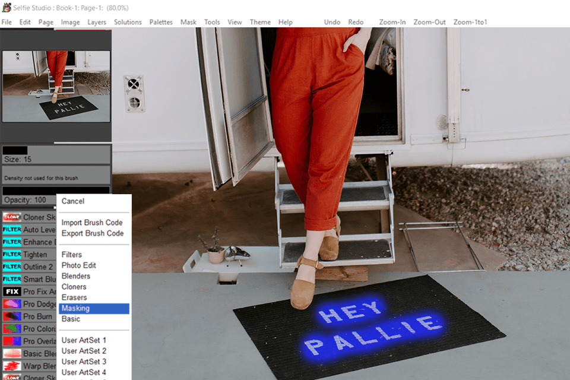Select the Cloners brush category
The height and width of the screenshot is (380, 570).
[74, 287]
